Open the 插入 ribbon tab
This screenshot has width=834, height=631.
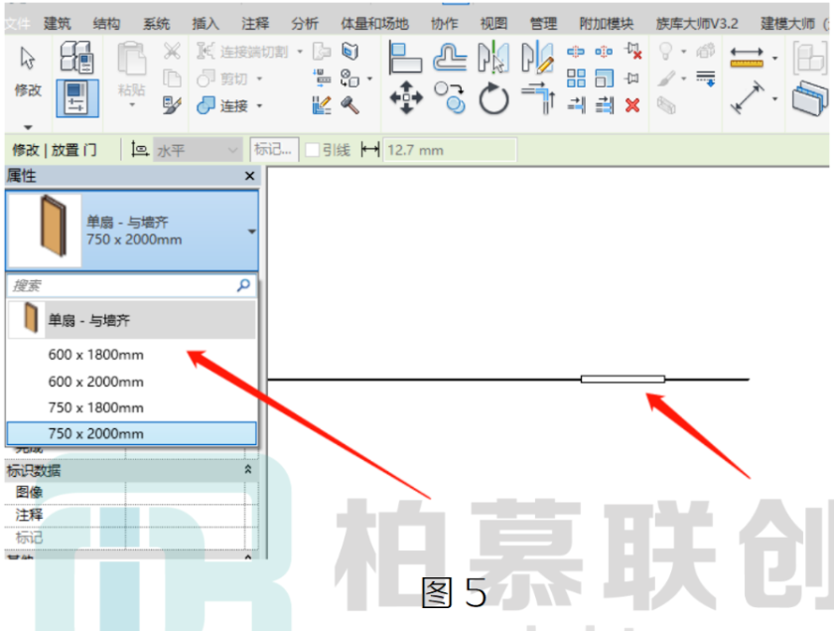pyautogui.click(x=206, y=24)
